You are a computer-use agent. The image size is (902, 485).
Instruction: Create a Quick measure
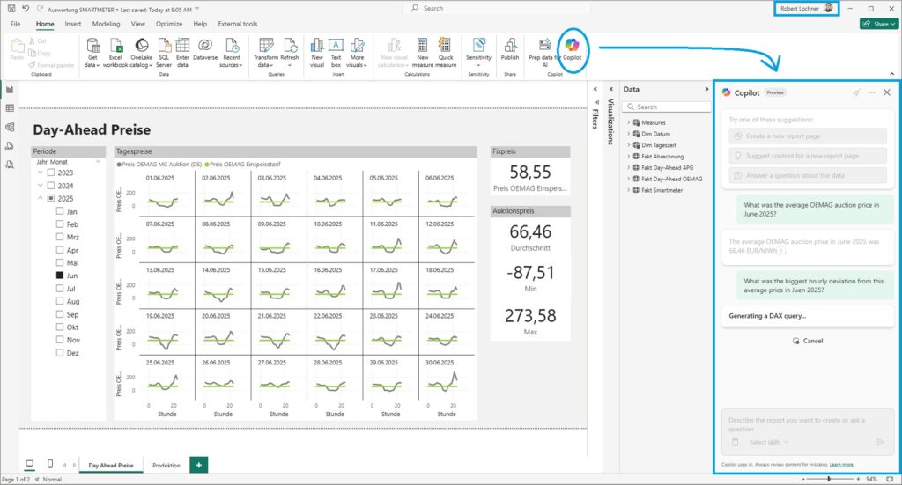pos(446,52)
